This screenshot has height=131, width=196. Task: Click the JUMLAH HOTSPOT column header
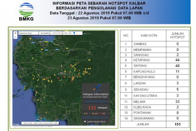click(x=177, y=36)
